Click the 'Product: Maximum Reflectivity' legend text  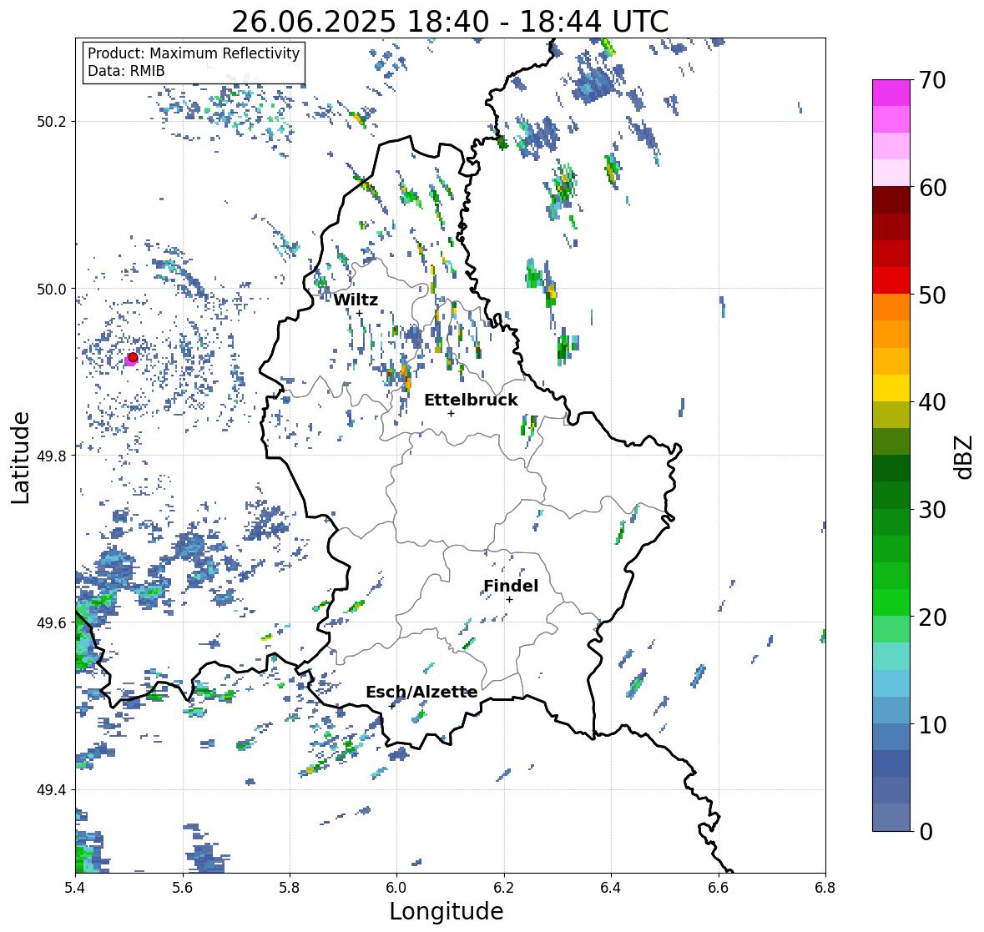coord(194,53)
